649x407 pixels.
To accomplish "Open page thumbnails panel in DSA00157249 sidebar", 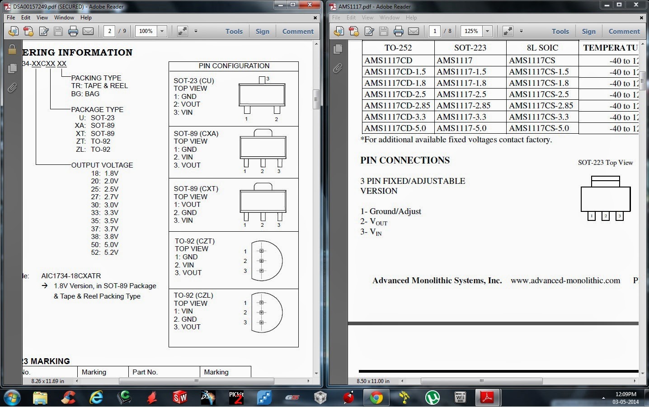I will (12, 68).
